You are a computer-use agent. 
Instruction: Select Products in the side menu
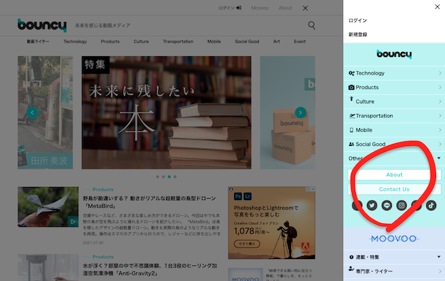pos(367,87)
